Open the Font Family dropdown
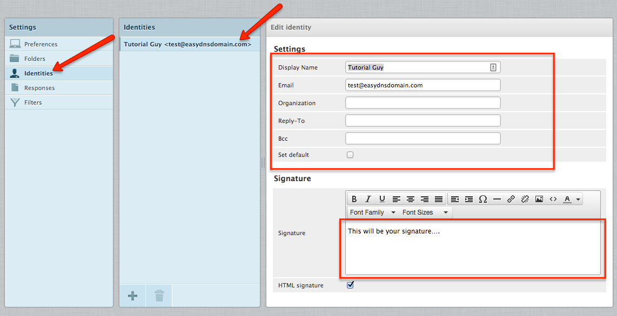Screen dimensions: 617x316 [x=373, y=212]
